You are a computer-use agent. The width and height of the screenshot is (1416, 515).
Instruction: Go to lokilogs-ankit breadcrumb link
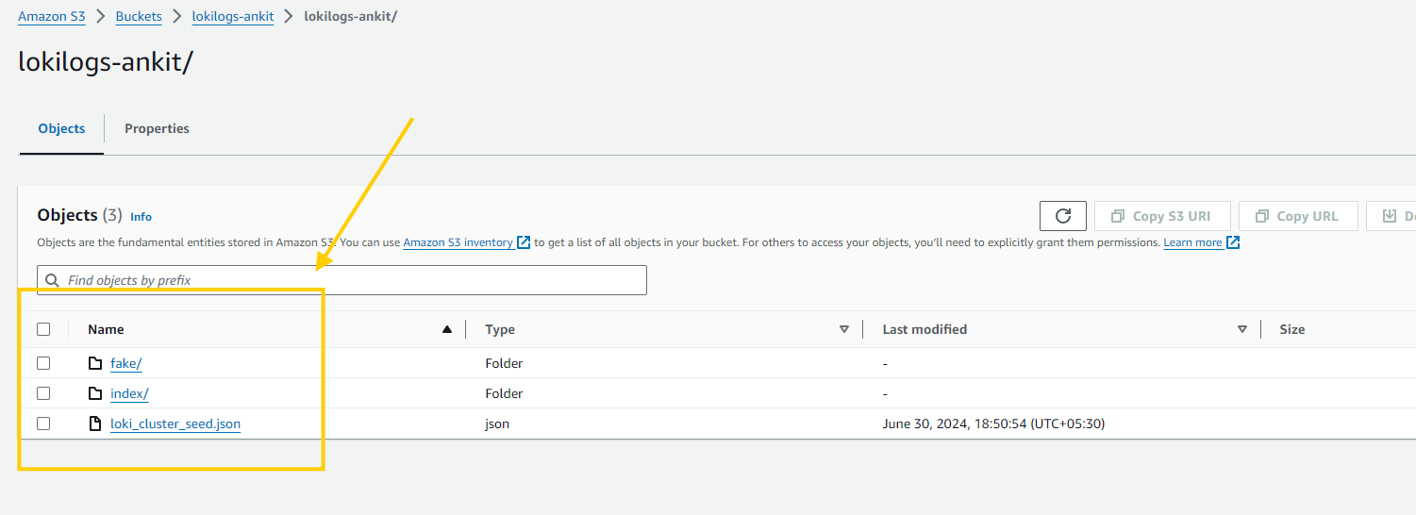click(x=233, y=17)
